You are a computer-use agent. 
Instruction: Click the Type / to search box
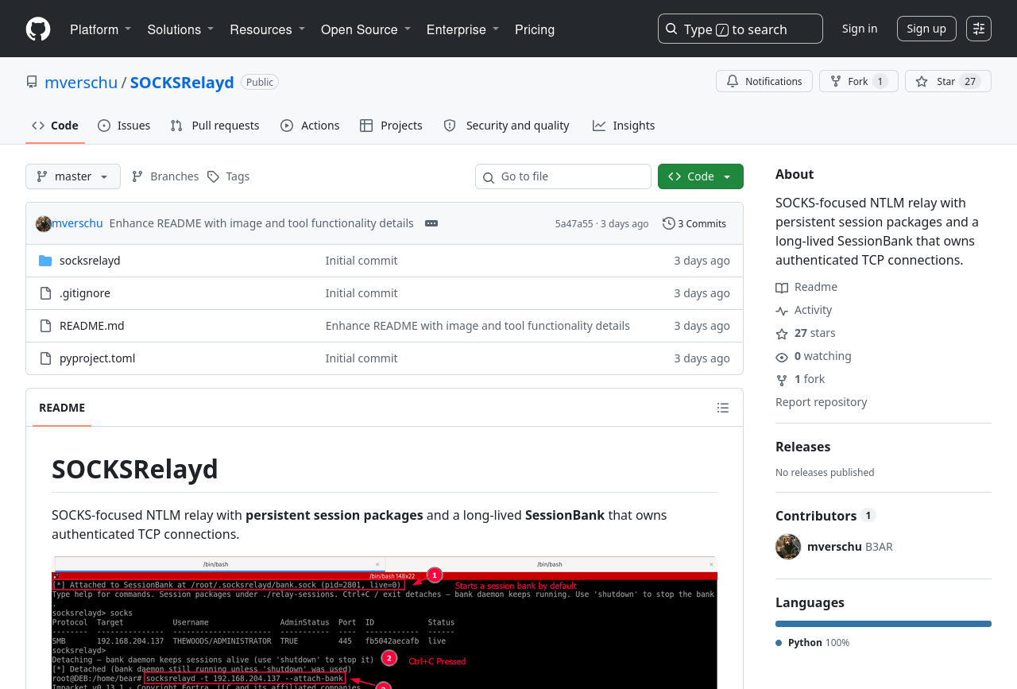[x=741, y=29]
